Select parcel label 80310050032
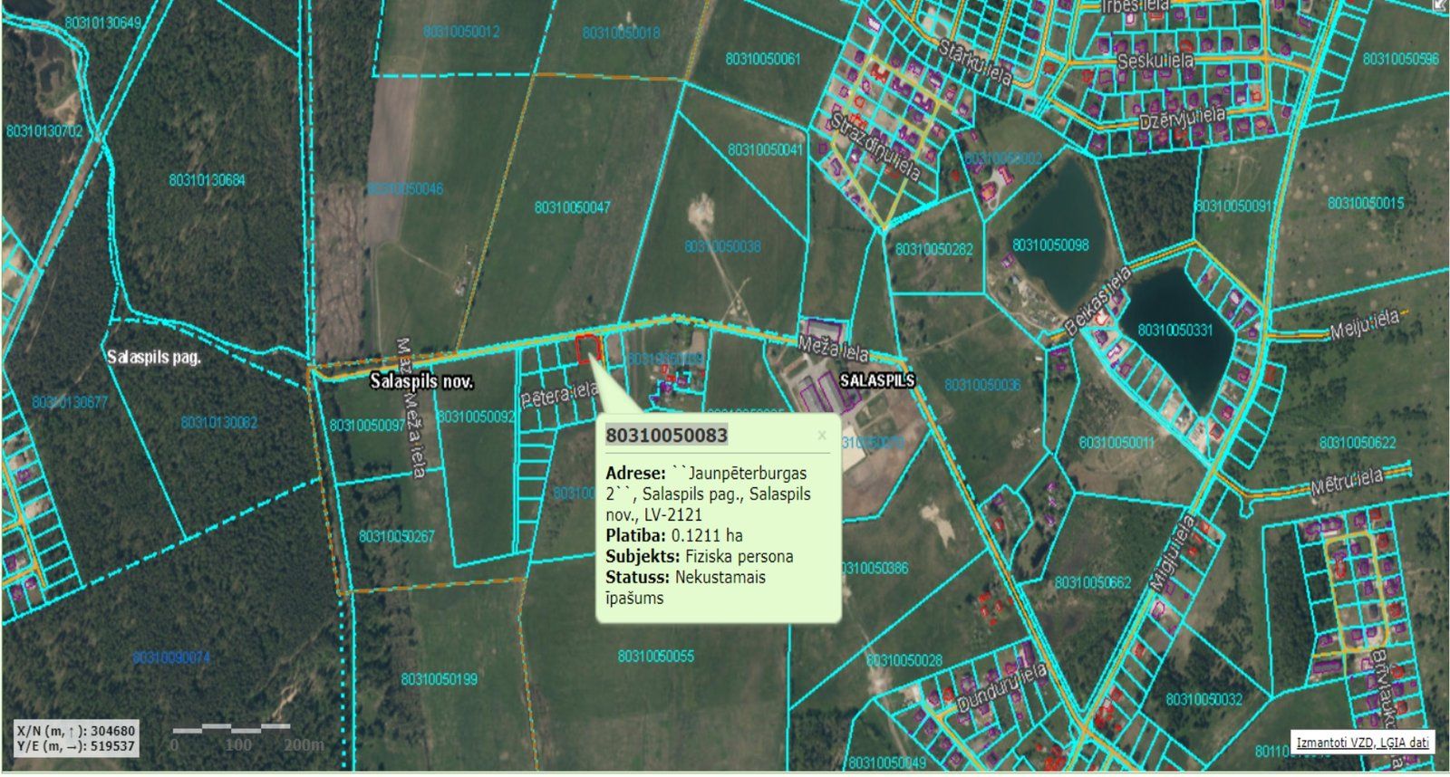1450x777 pixels. [x=1204, y=699]
